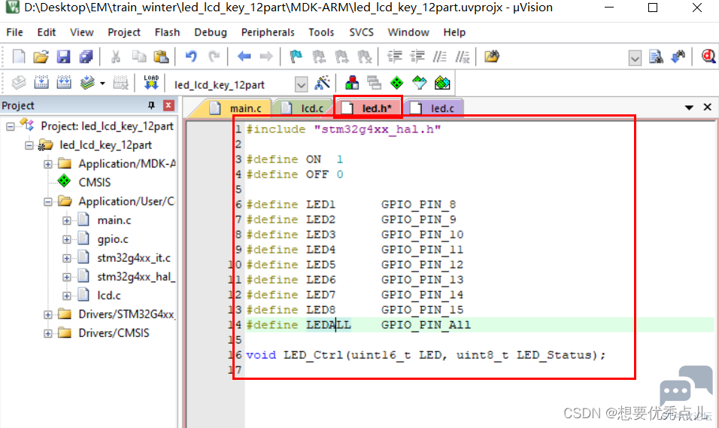Image resolution: width=719 pixels, height=428 pixels.
Task: Uncomment selection icon
Action: (x=463, y=56)
